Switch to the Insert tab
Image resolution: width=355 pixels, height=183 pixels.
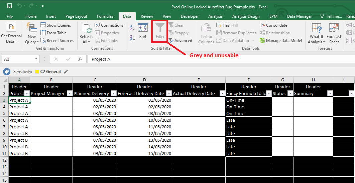[51, 16]
